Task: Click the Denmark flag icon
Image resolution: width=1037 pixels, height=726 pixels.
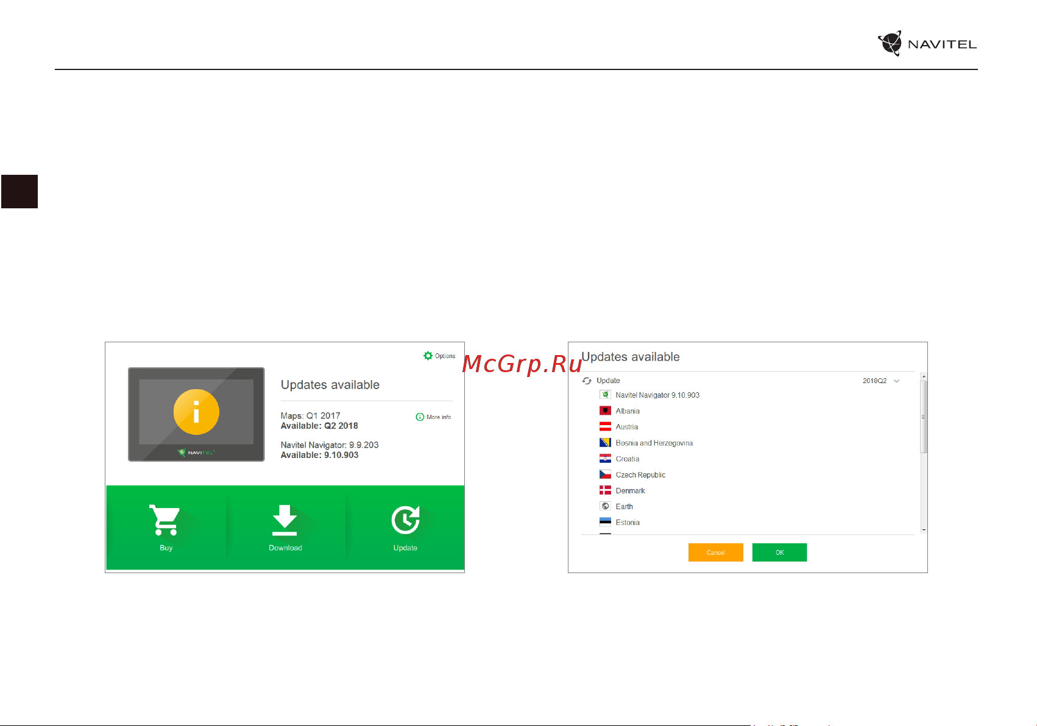Action: (x=605, y=490)
